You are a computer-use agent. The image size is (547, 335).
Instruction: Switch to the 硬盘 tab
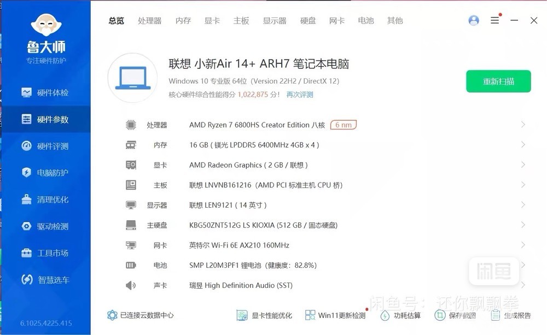(308, 21)
